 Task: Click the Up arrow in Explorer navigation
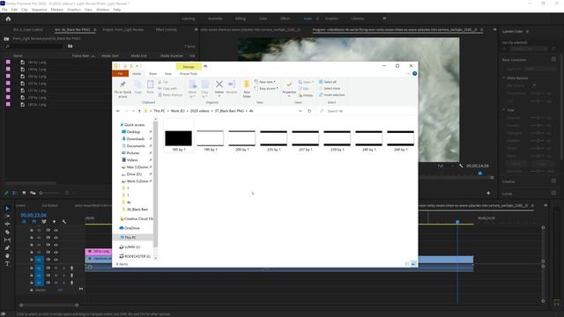coord(139,111)
